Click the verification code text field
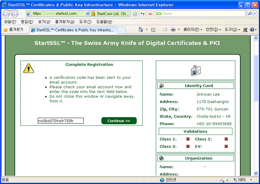Image resolution: width=260 pixels, height=184 pixels. [x=61, y=121]
